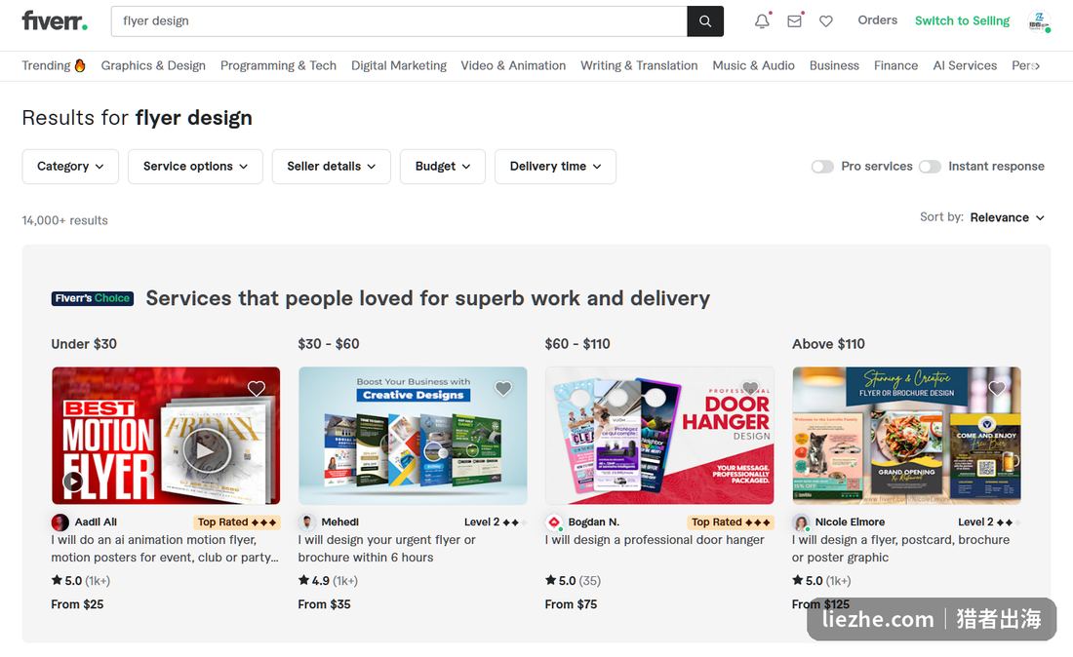Open the Orders link
This screenshot has height=657, width=1073.
point(877,20)
